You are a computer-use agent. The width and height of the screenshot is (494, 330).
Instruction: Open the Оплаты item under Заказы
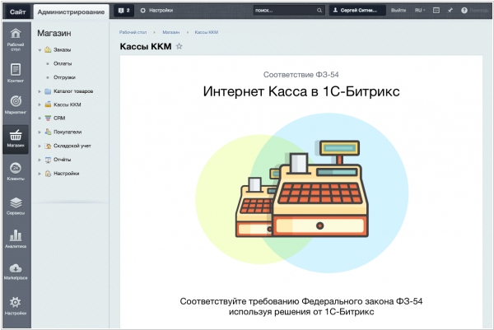pos(63,63)
